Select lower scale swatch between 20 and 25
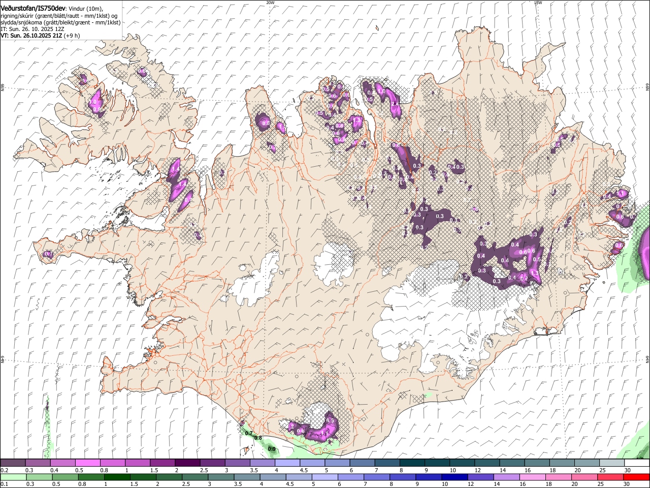650x488 pixels. tap(584, 477)
